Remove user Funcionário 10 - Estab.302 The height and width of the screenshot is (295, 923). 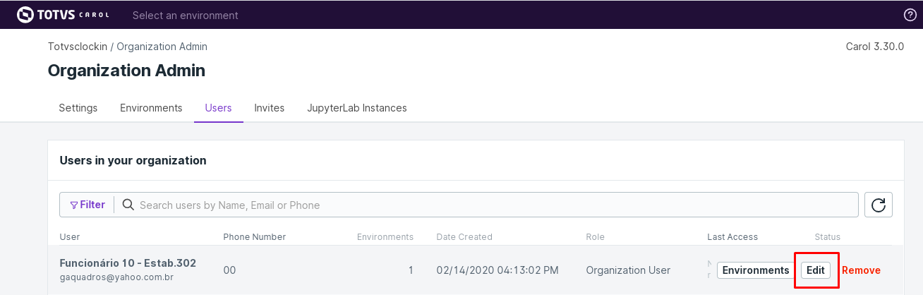click(861, 270)
